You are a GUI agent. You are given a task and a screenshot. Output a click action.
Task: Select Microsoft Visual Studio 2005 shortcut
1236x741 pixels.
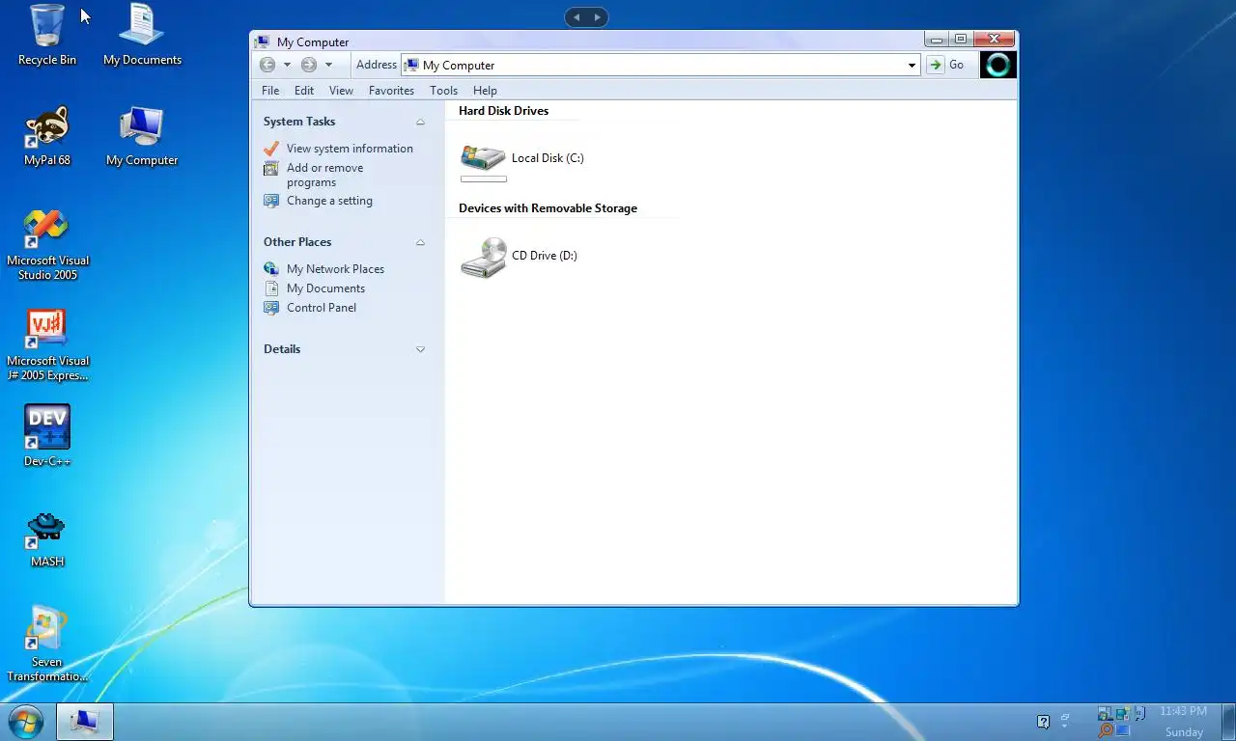point(47,245)
